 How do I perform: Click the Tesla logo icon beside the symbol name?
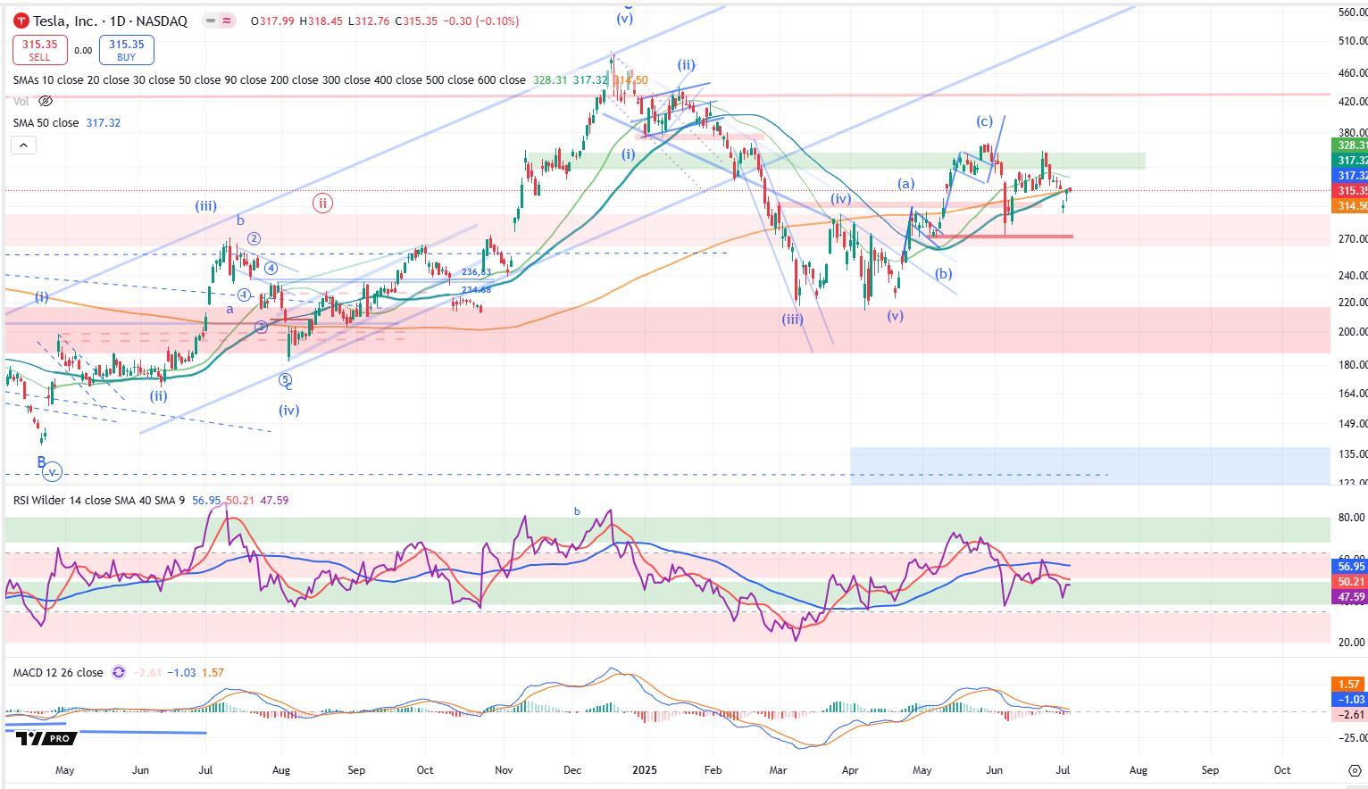[21, 21]
